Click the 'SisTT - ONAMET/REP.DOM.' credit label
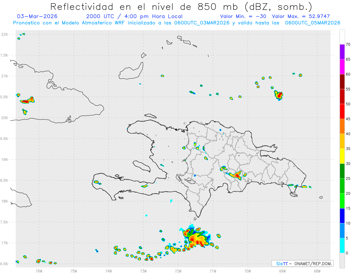This screenshot has height=275, width=356. tap(302, 263)
